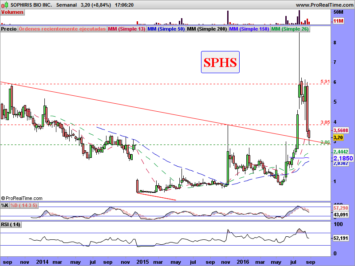The height and width of the screenshot is (266, 355).
Task: Click the 2016 label on time axis
Action: 243,262
